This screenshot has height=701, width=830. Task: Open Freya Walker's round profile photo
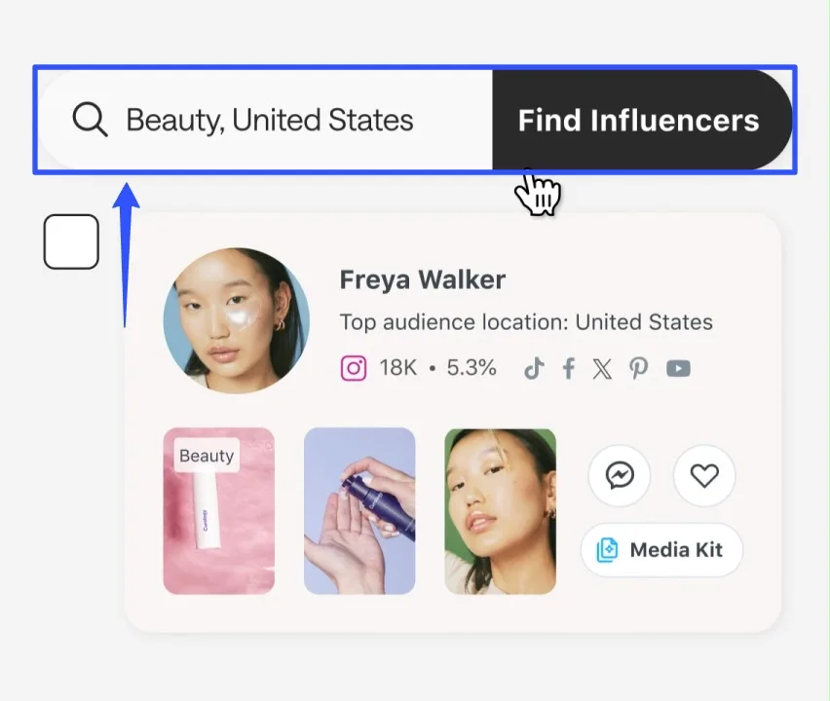click(237, 320)
